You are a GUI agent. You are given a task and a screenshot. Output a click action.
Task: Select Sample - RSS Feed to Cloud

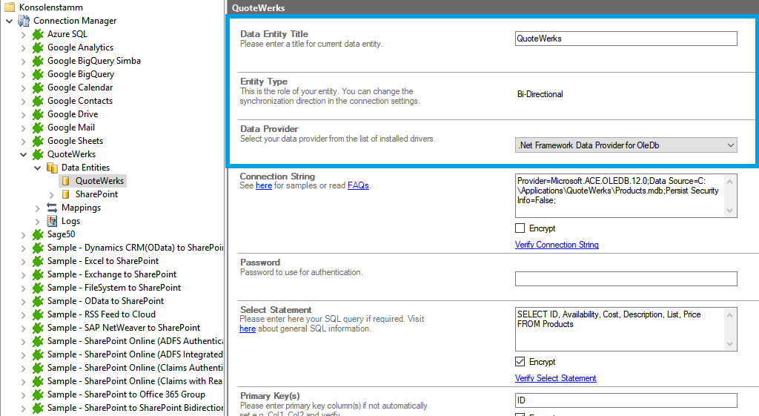101,314
